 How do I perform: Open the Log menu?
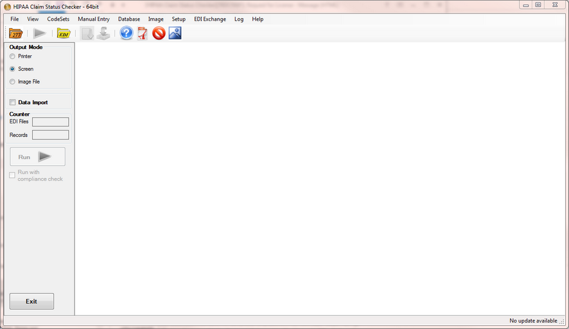click(239, 19)
